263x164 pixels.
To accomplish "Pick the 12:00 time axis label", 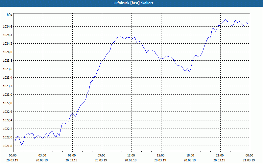I will point(131,155).
